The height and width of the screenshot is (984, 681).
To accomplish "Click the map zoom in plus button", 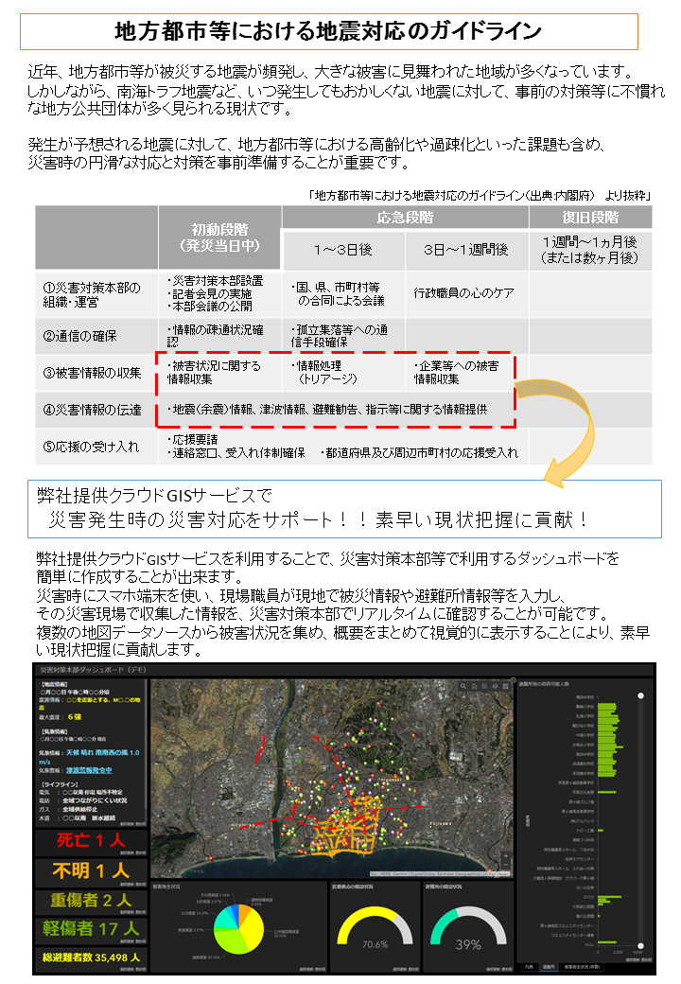I will tap(505, 856).
